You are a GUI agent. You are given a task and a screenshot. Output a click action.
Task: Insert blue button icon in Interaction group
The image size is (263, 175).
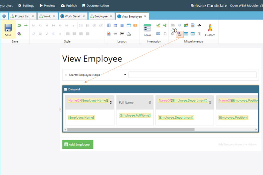pyautogui.click(x=158, y=34)
